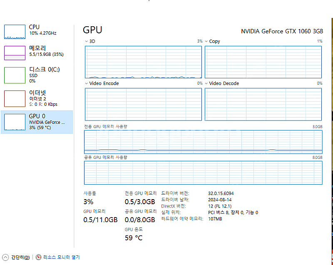
Task: Click the Video Decode graph area
Action: click(263, 104)
